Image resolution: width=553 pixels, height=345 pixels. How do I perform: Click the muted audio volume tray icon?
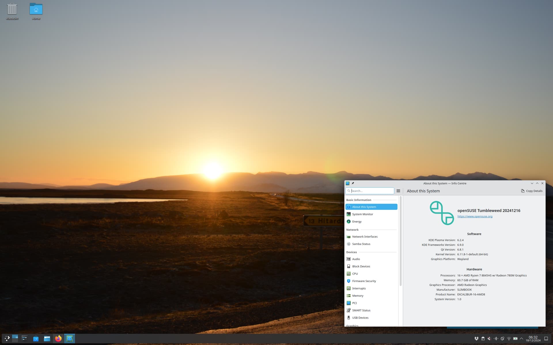pyautogui.click(x=489, y=339)
